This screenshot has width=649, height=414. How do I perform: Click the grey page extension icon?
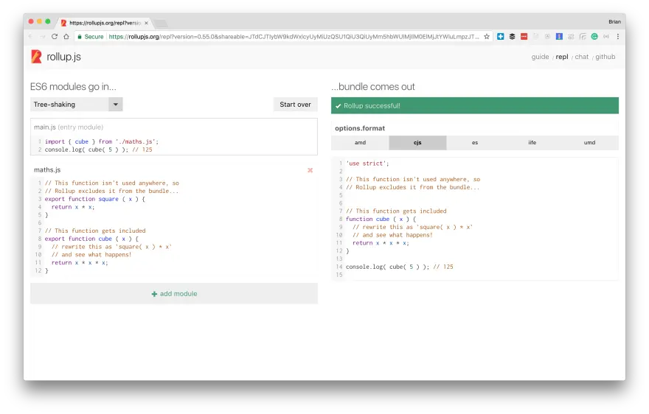(x=536, y=36)
